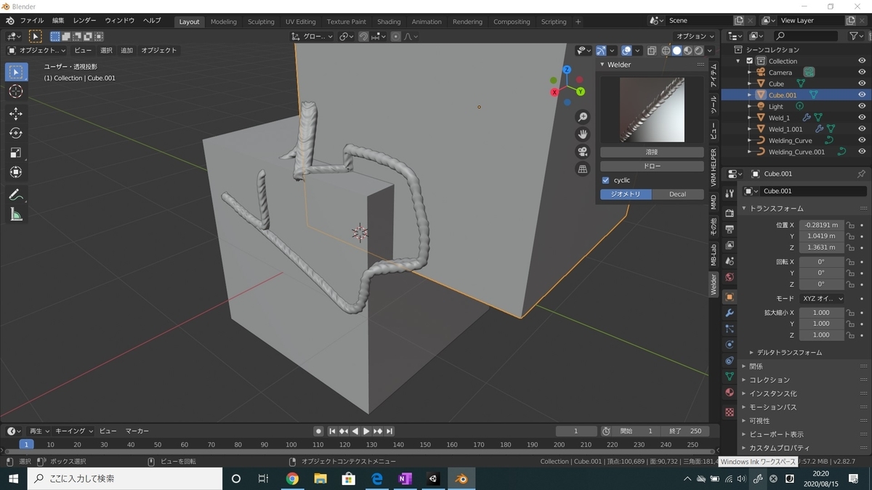Screen dimensions: 872x490
Task: Open the ファイル menu
Action: pyautogui.click(x=31, y=21)
